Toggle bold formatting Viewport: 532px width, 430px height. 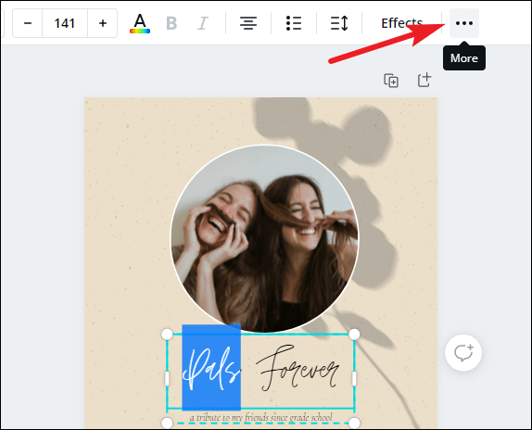click(x=171, y=23)
